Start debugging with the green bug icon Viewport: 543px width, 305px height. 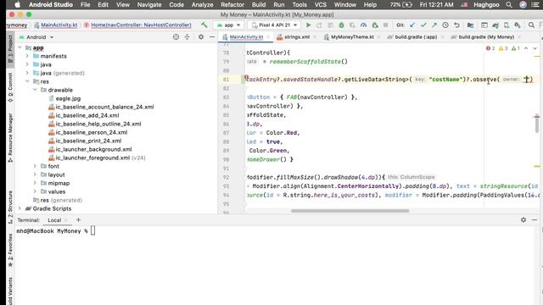pyautogui.click(x=341, y=25)
